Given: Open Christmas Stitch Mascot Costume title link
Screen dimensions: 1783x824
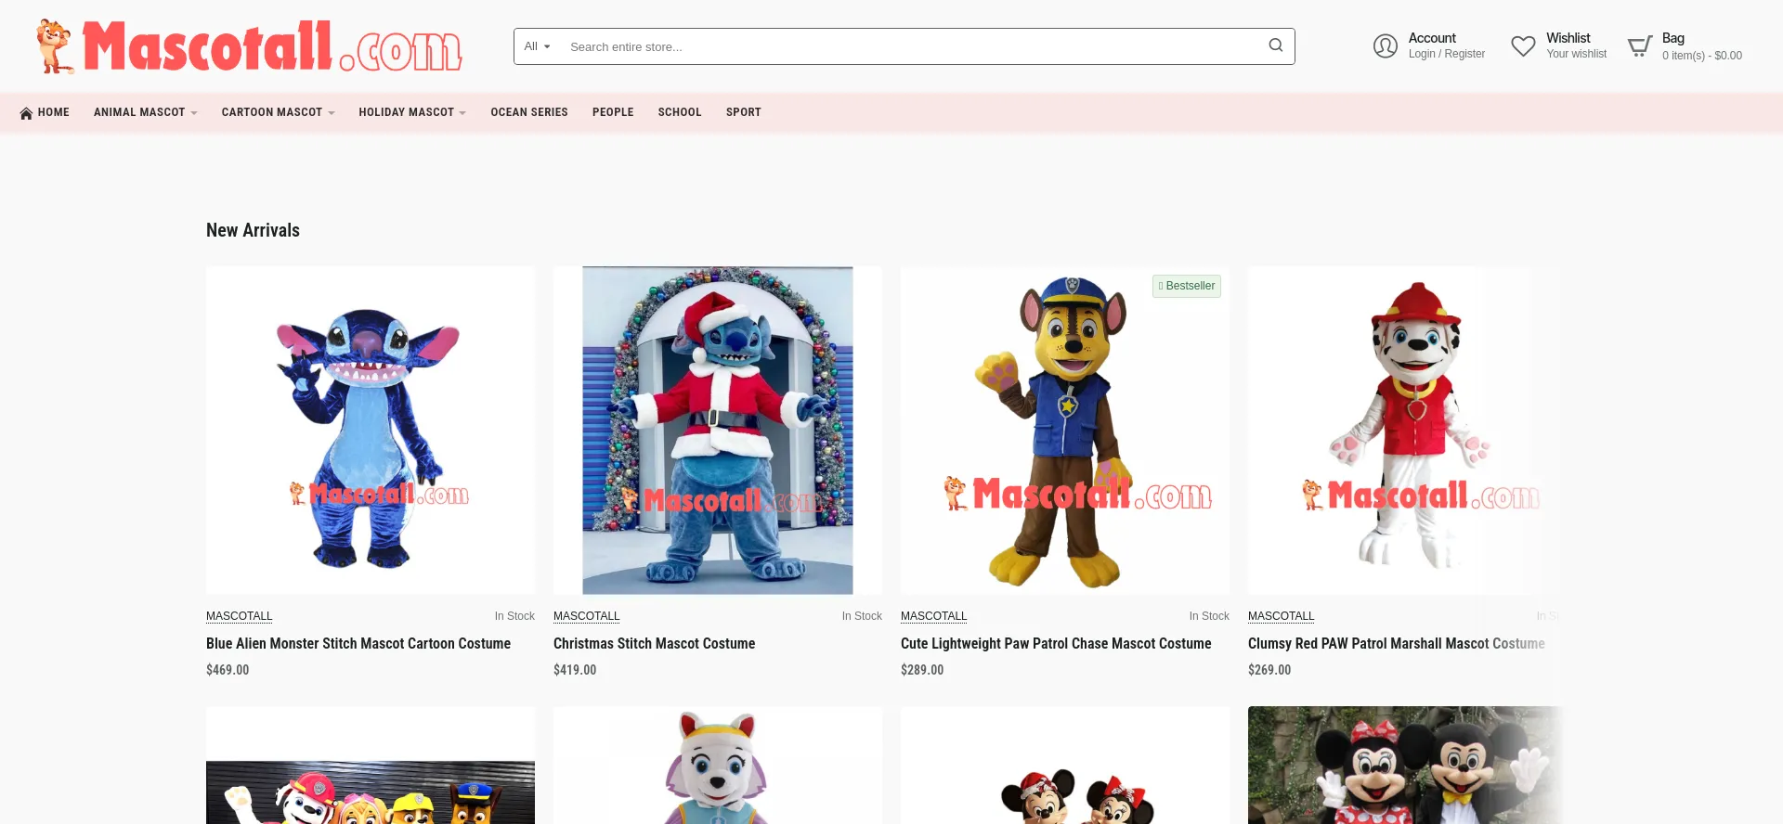Looking at the screenshot, I should (x=654, y=643).
